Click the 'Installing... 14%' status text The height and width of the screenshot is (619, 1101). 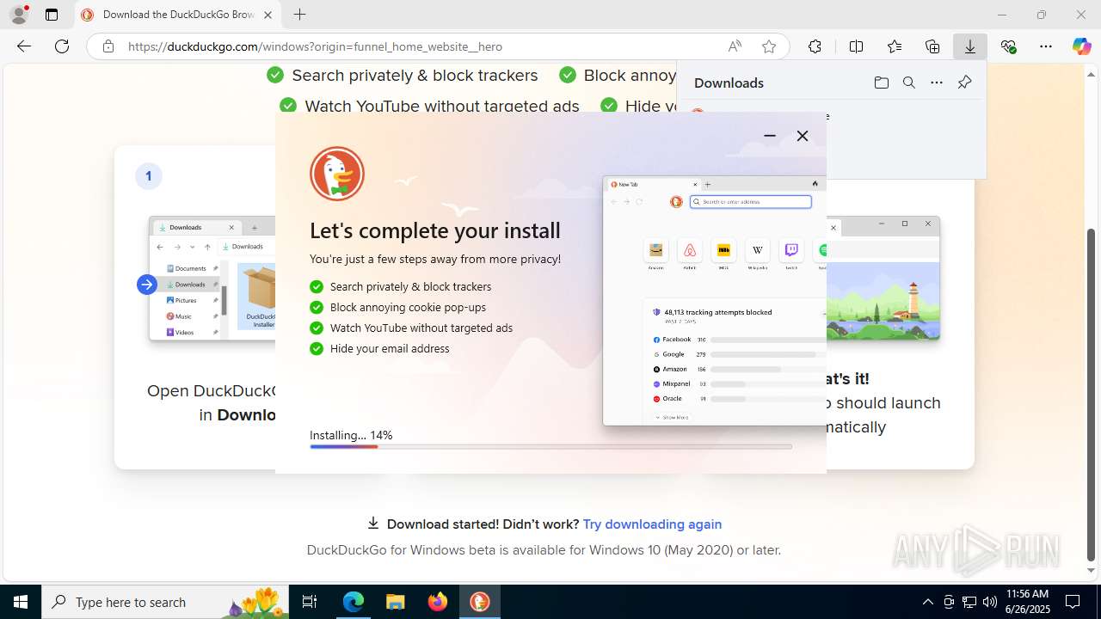[x=351, y=435]
